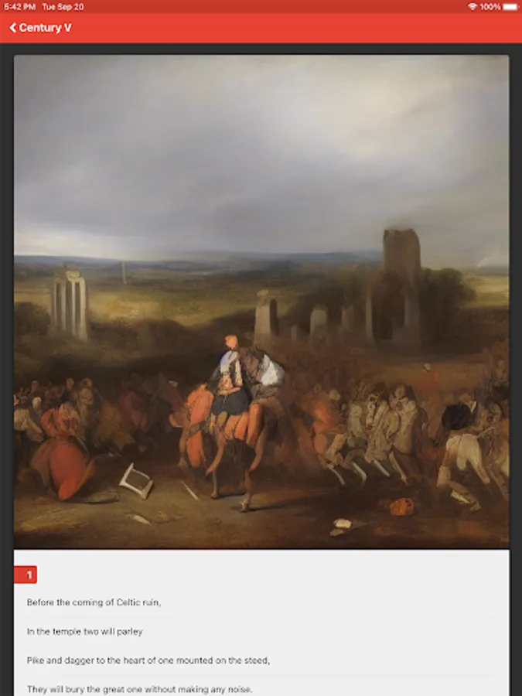
Task: Tap the orange round object on ground
Action: pos(403,507)
